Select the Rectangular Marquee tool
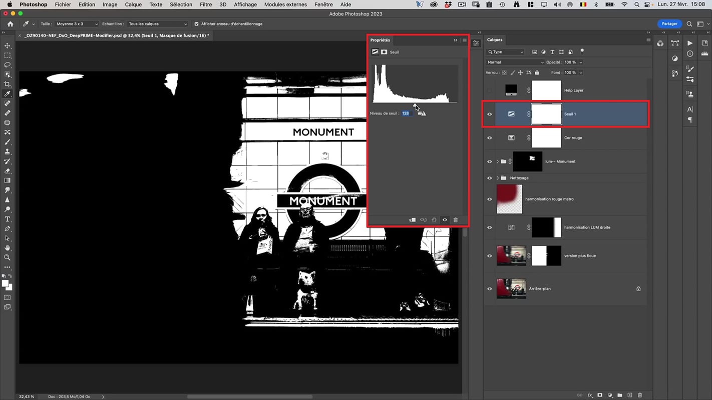The image size is (712, 400). (x=8, y=55)
